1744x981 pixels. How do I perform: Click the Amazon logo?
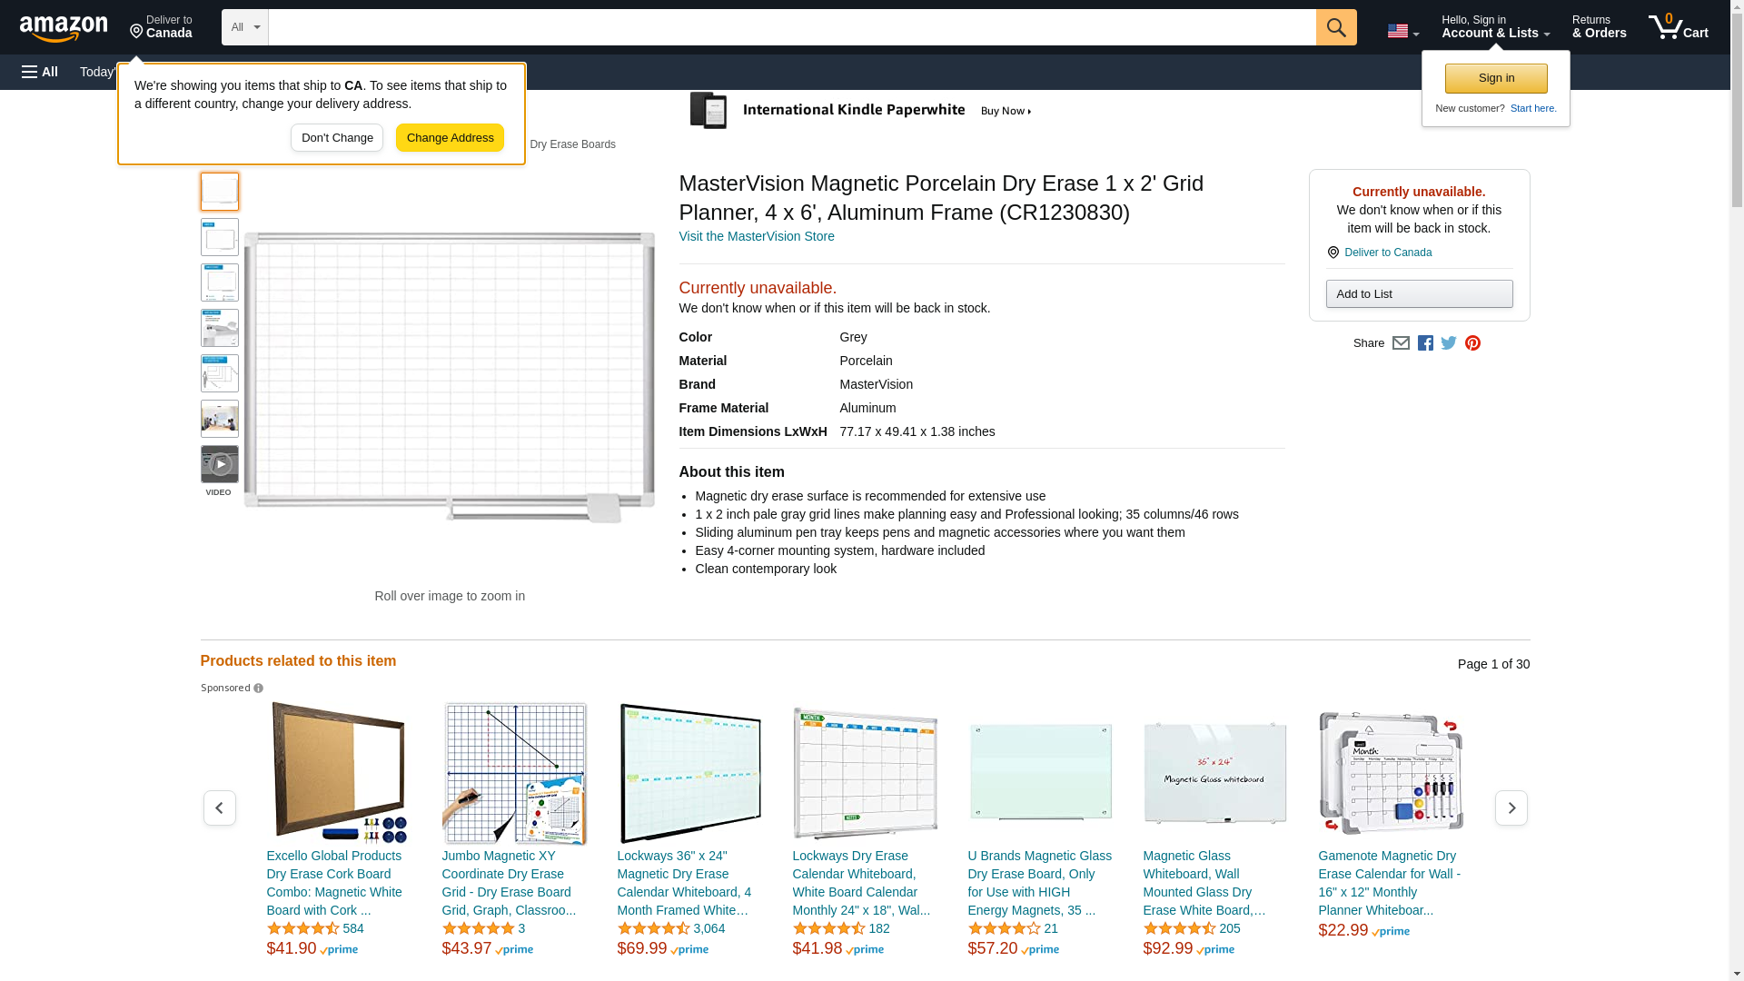pos(64,28)
